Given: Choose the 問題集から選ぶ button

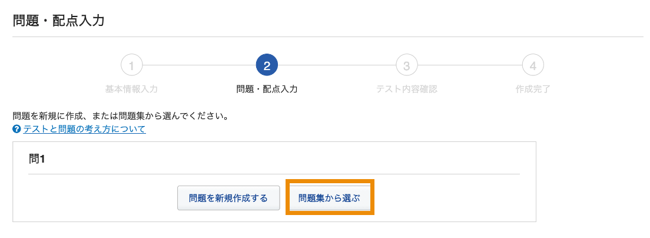Looking at the screenshot, I should tap(330, 198).
